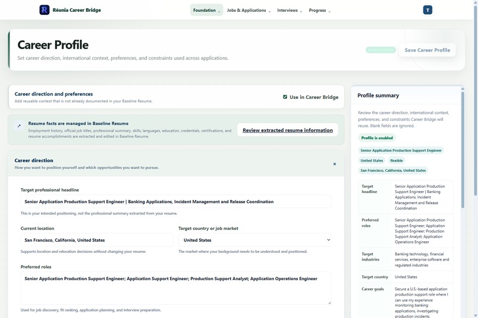Viewport: 478px width, 318px height.
Task: Click the Profile is enabled badge
Action: click(x=377, y=138)
